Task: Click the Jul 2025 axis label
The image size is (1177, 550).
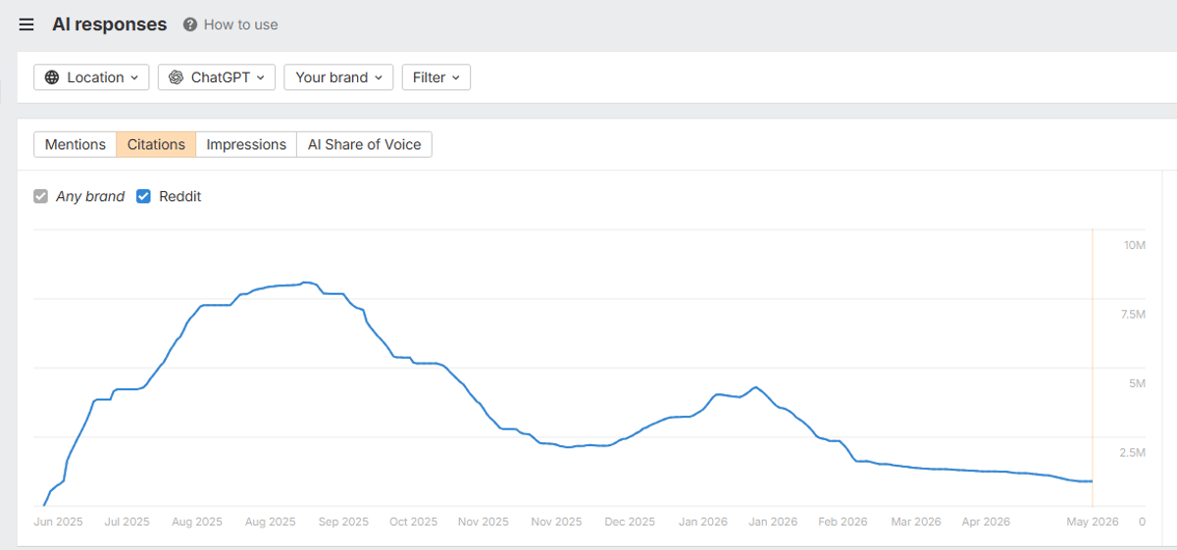Action: coord(128,522)
